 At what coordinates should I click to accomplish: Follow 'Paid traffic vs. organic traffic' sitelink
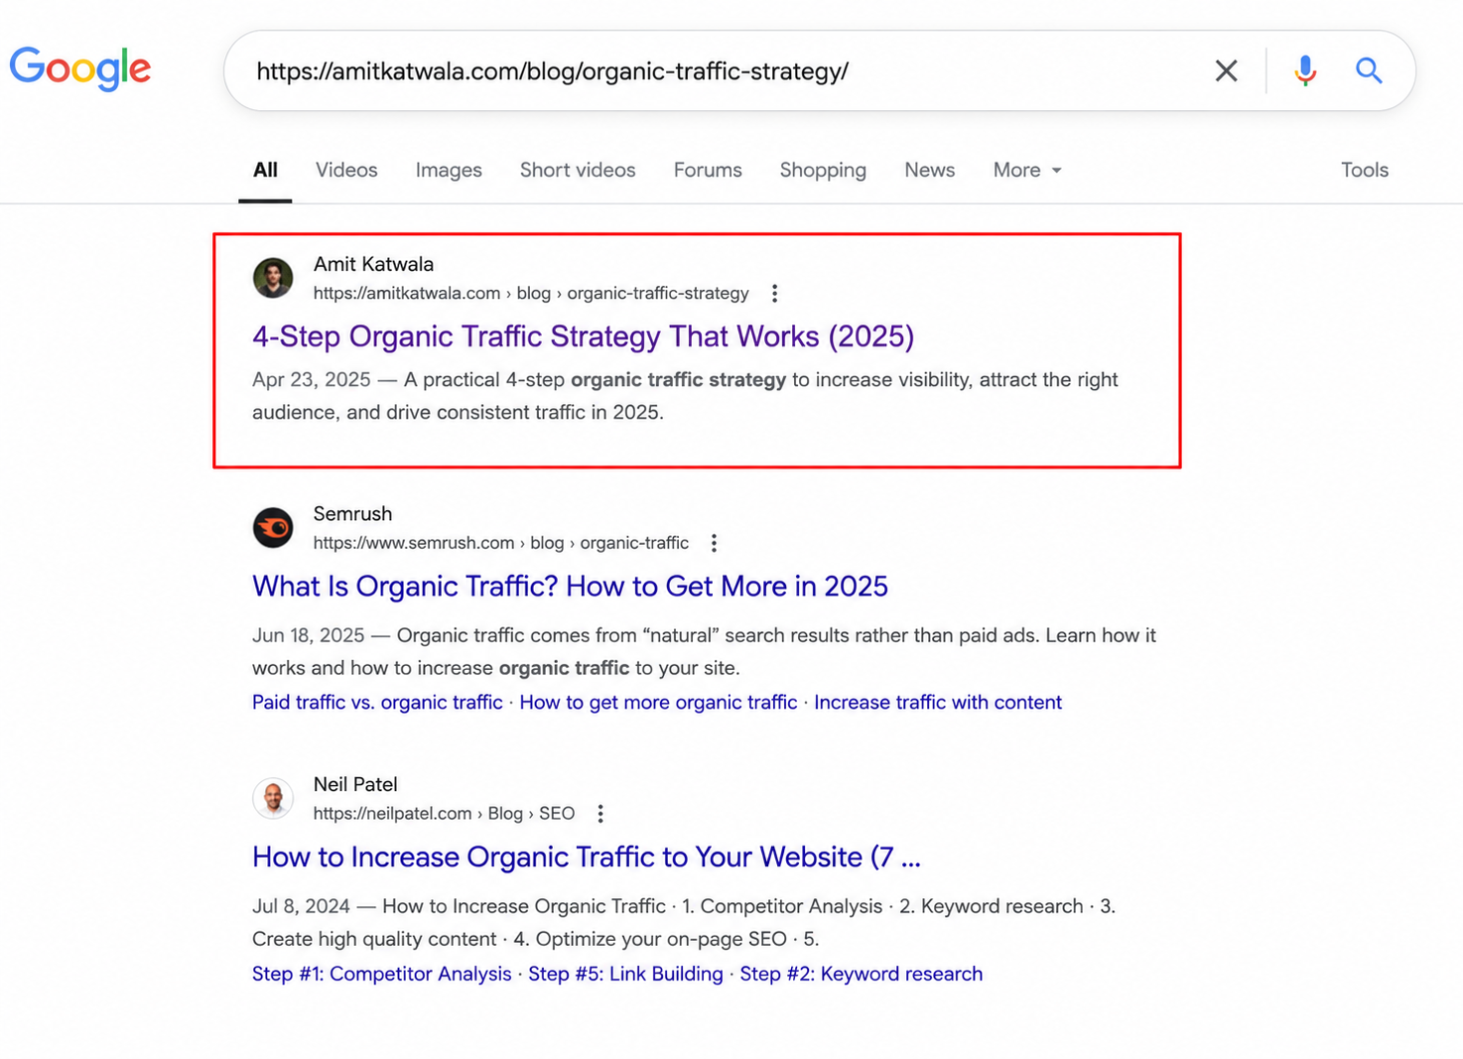coord(377,703)
